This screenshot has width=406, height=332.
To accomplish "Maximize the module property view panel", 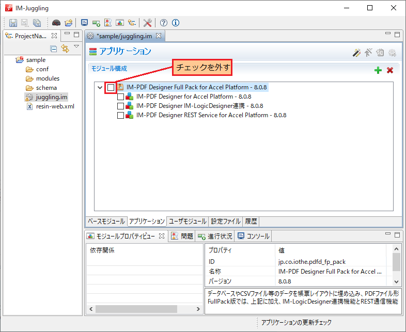I will (x=397, y=235).
